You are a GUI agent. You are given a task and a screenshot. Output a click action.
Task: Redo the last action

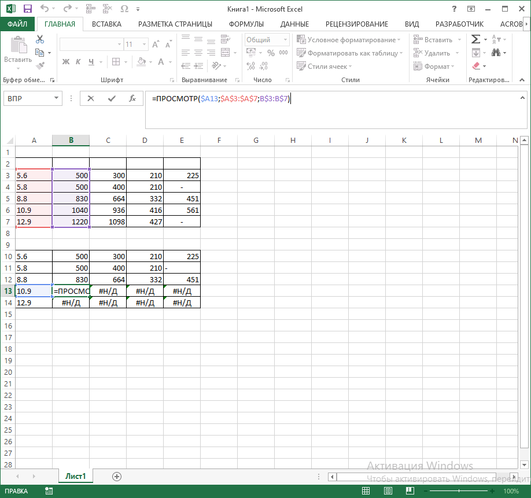click(68, 9)
